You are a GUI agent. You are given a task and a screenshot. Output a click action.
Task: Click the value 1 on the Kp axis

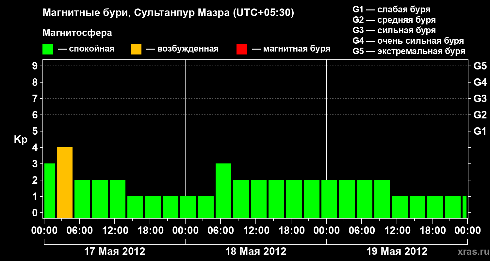click(36, 196)
